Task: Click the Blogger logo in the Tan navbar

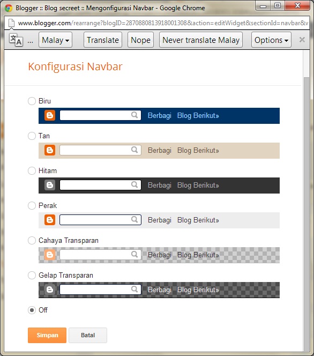Action: (x=50, y=150)
